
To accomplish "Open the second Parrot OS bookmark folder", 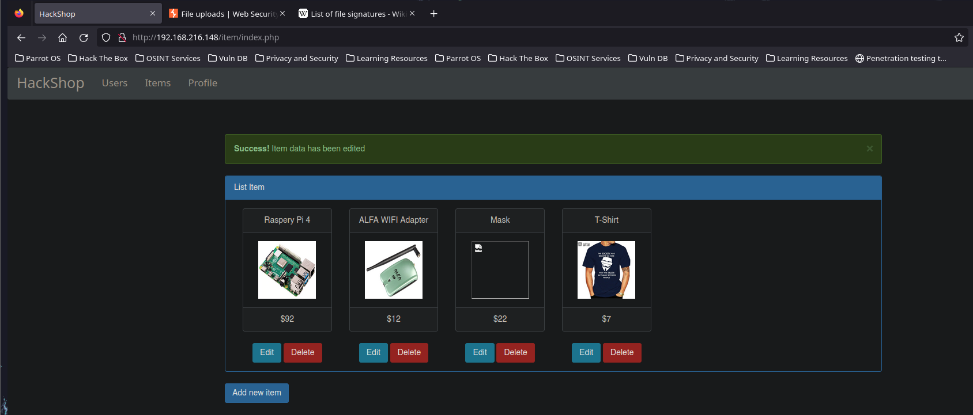I will (x=458, y=58).
